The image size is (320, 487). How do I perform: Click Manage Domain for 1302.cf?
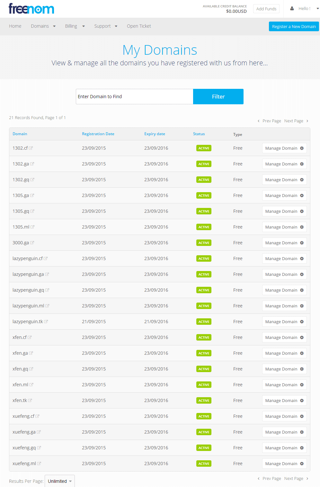pos(284,148)
